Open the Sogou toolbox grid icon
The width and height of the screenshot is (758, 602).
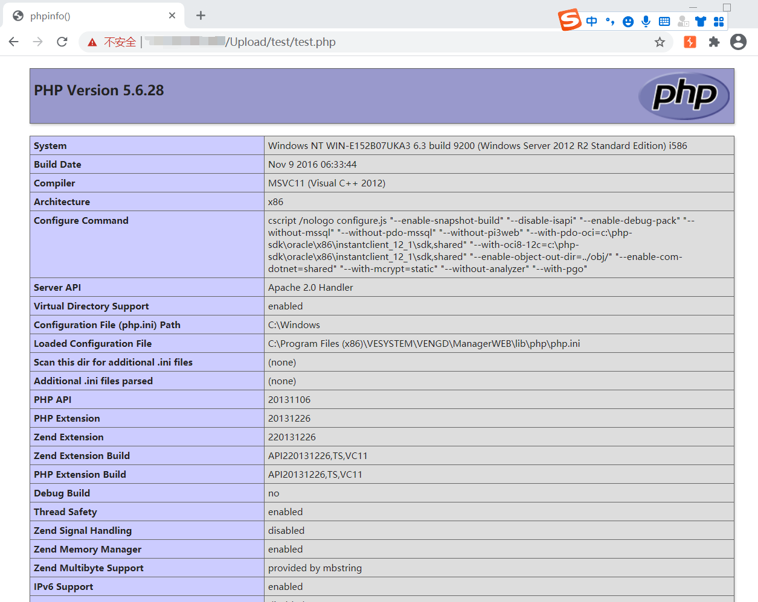coord(719,22)
